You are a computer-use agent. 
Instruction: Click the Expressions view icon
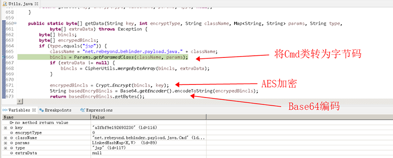tap(83, 110)
